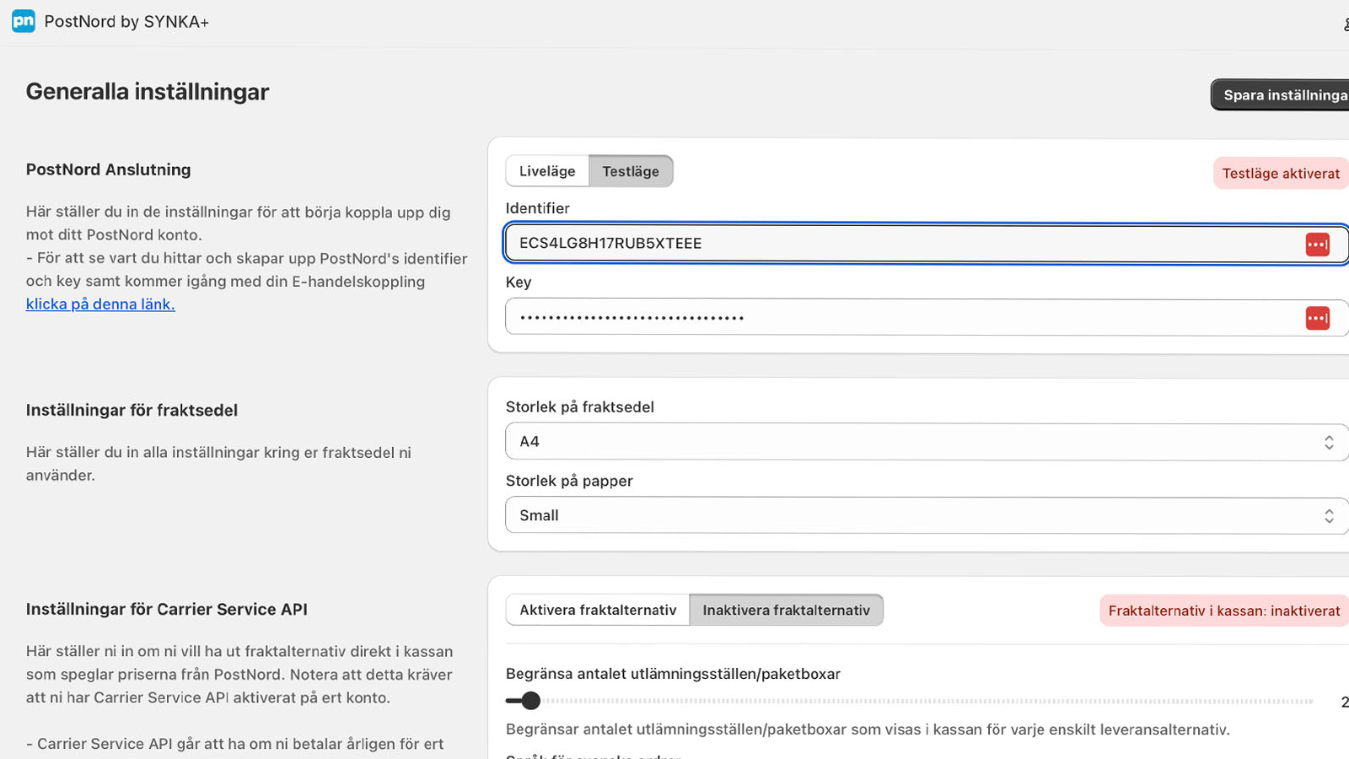This screenshot has height=759, width=1349.
Task: Click 'Inställningar för Carrier Service API' title
Action: tap(166, 610)
